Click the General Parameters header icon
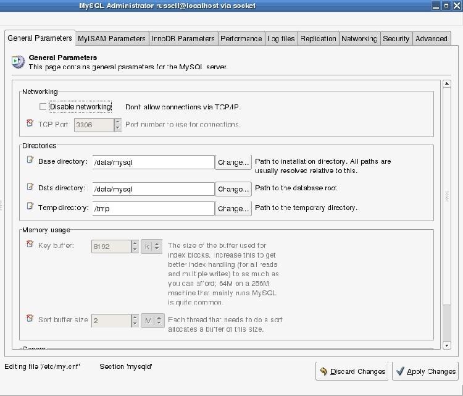Viewport: 463px width, 396px height. tap(18, 61)
